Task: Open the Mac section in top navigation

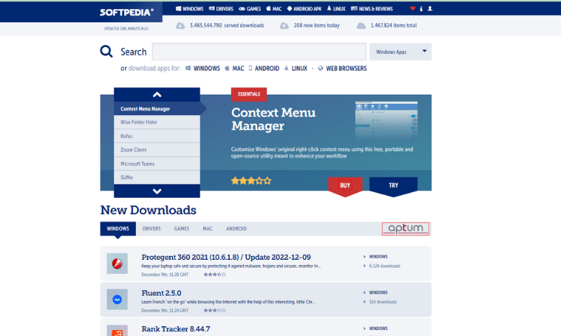Action: pyautogui.click(x=274, y=9)
